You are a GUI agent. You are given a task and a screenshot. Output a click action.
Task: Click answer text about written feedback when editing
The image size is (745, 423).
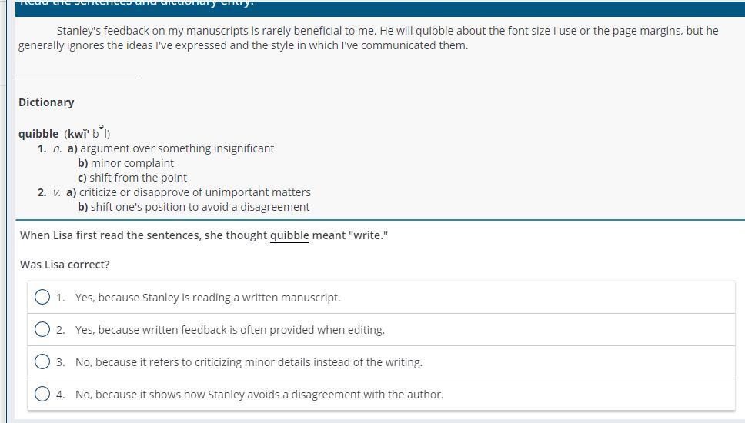pyautogui.click(x=229, y=330)
